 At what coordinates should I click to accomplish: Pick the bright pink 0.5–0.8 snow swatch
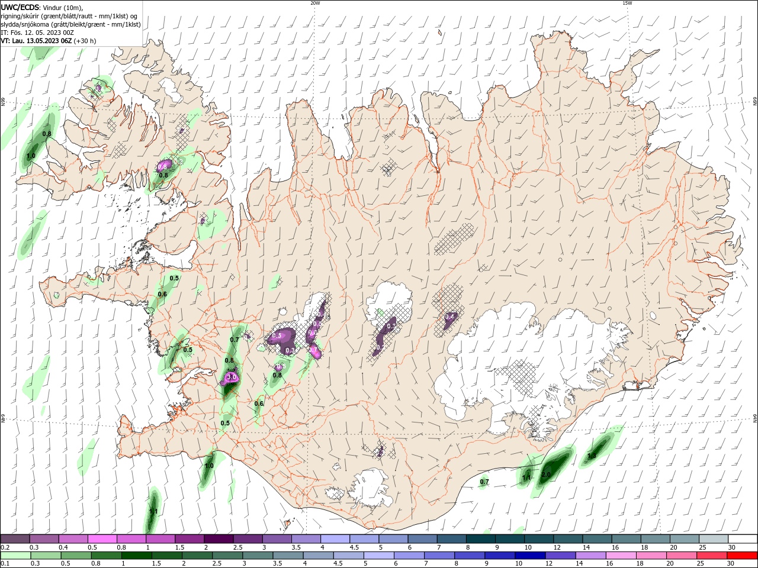102,539
